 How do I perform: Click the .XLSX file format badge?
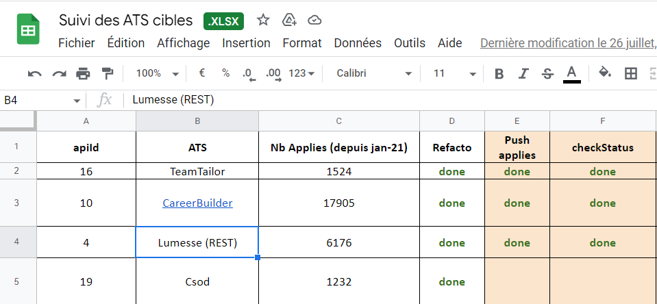(223, 21)
